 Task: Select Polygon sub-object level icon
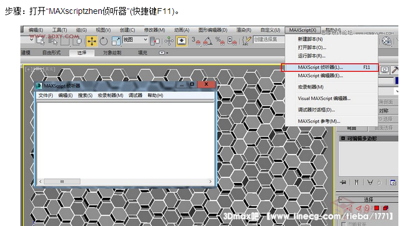(376, 208)
